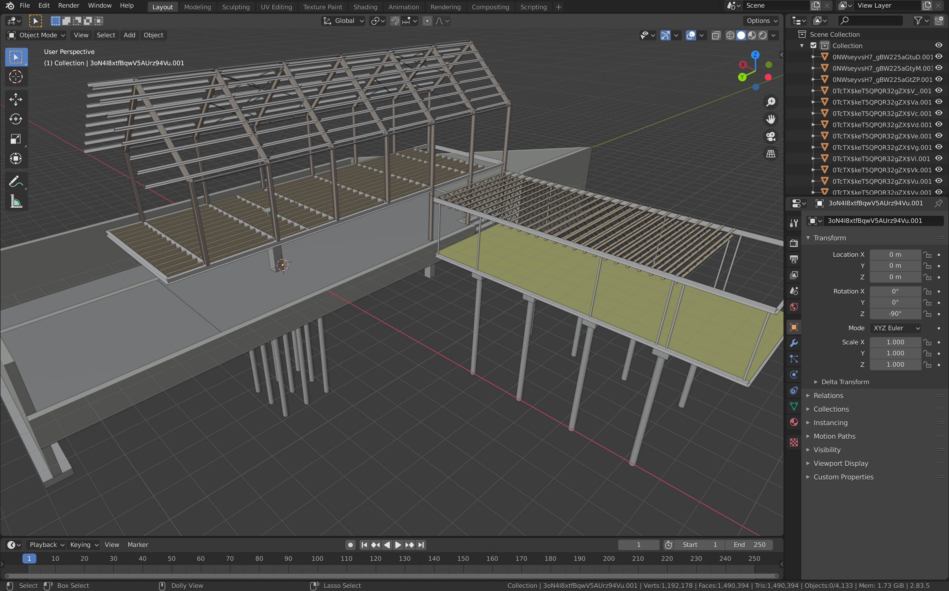Screen dimensions: 949x591
Task: Toggle camera view in viewport
Action: 770,136
